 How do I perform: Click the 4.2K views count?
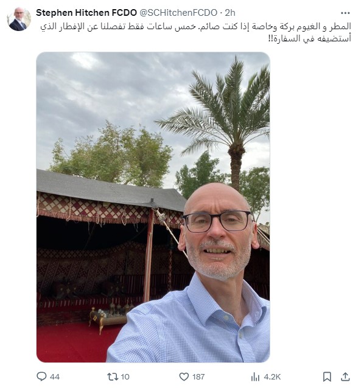[272, 377]
